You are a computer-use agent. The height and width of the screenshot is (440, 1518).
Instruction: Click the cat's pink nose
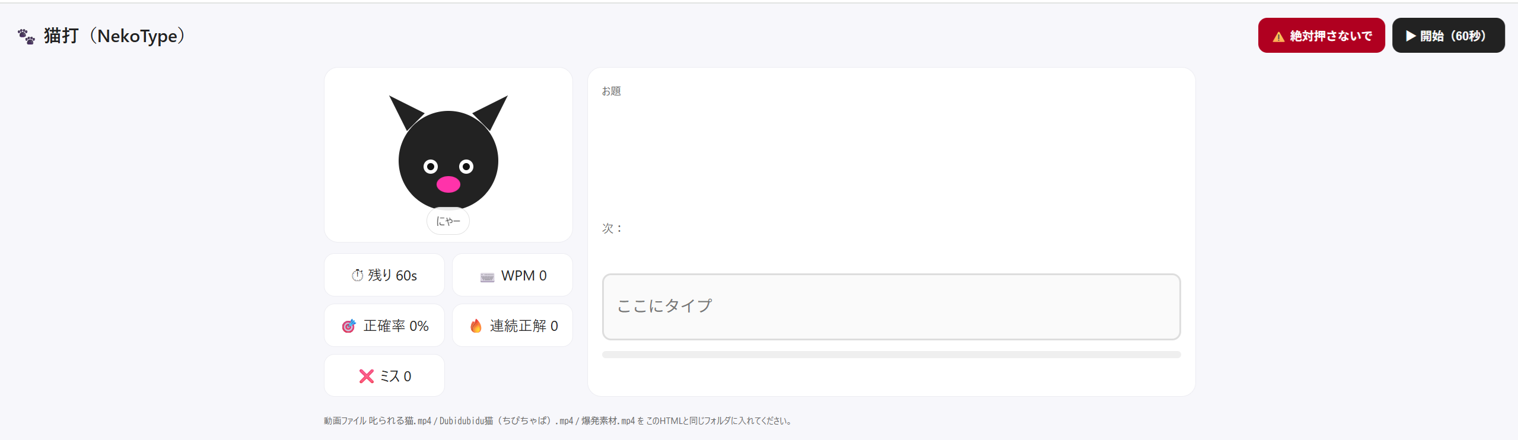tap(448, 184)
